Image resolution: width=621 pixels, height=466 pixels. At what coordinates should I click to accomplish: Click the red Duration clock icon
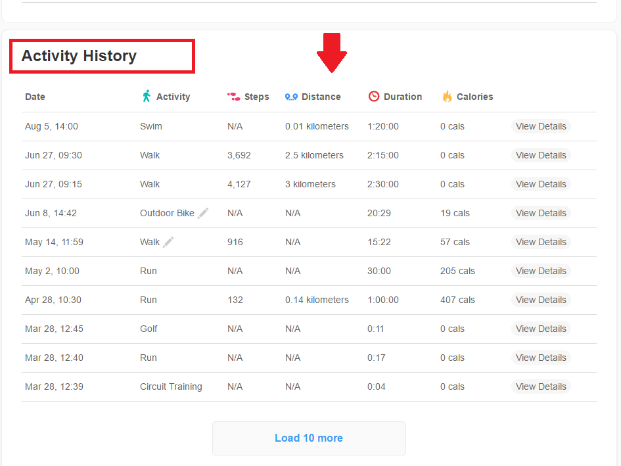(374, 97)
